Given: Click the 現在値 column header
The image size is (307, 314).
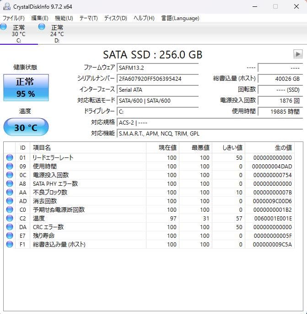Looking at the screenshot, I should 162,147.
